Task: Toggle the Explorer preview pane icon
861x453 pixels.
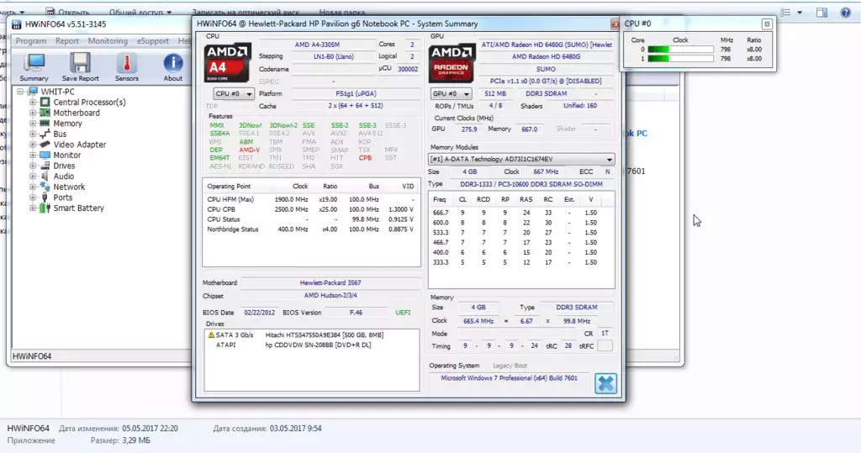Action: pyautogui.click(x=821, y=13)
